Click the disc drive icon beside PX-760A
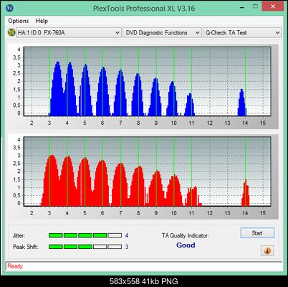288x287 pixels. point(11,32)
